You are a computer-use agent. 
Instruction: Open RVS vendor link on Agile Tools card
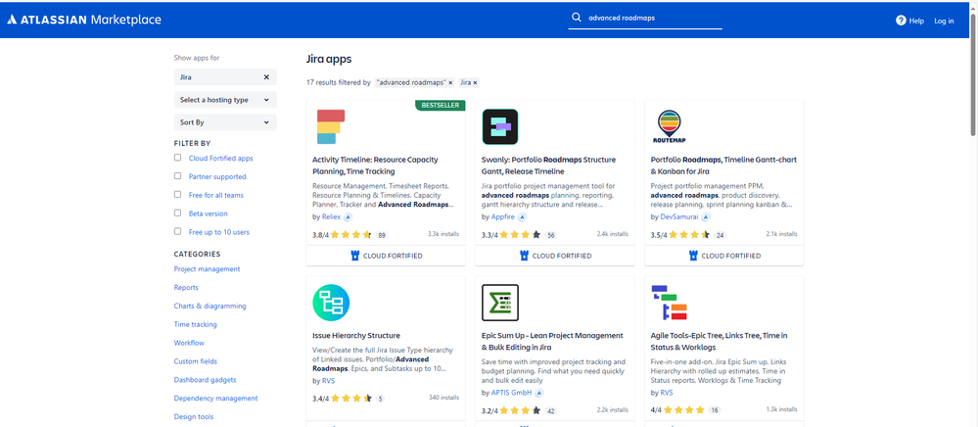coord(667,393)
